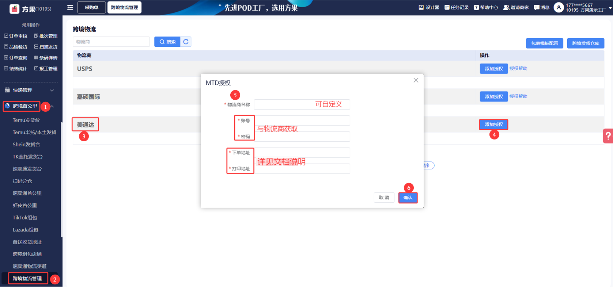Screen dimensions: 613x287
Task: Open the account dropdown arrow
Action: click(610, 7)
